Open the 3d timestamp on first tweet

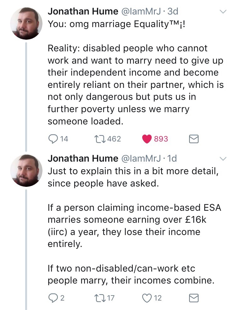click(x=173, y=12)
